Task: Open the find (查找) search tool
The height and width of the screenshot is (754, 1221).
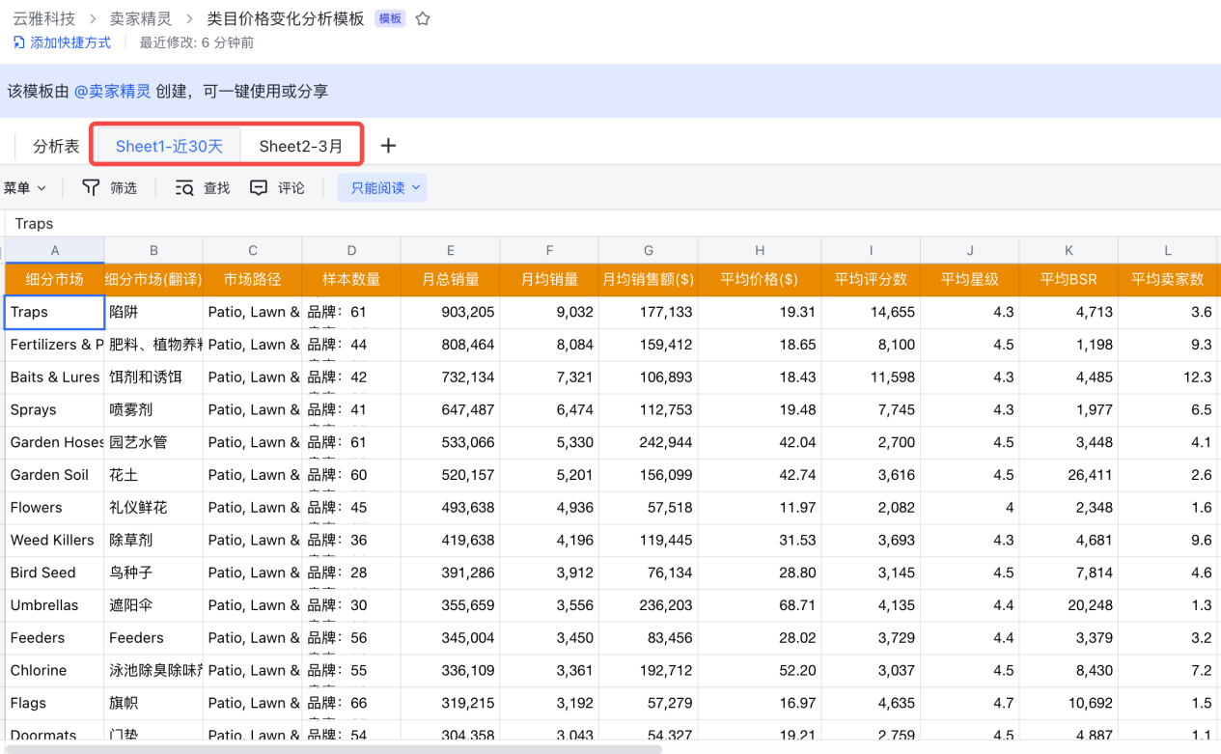Action: pyautogui.click(x=203, y=188)
